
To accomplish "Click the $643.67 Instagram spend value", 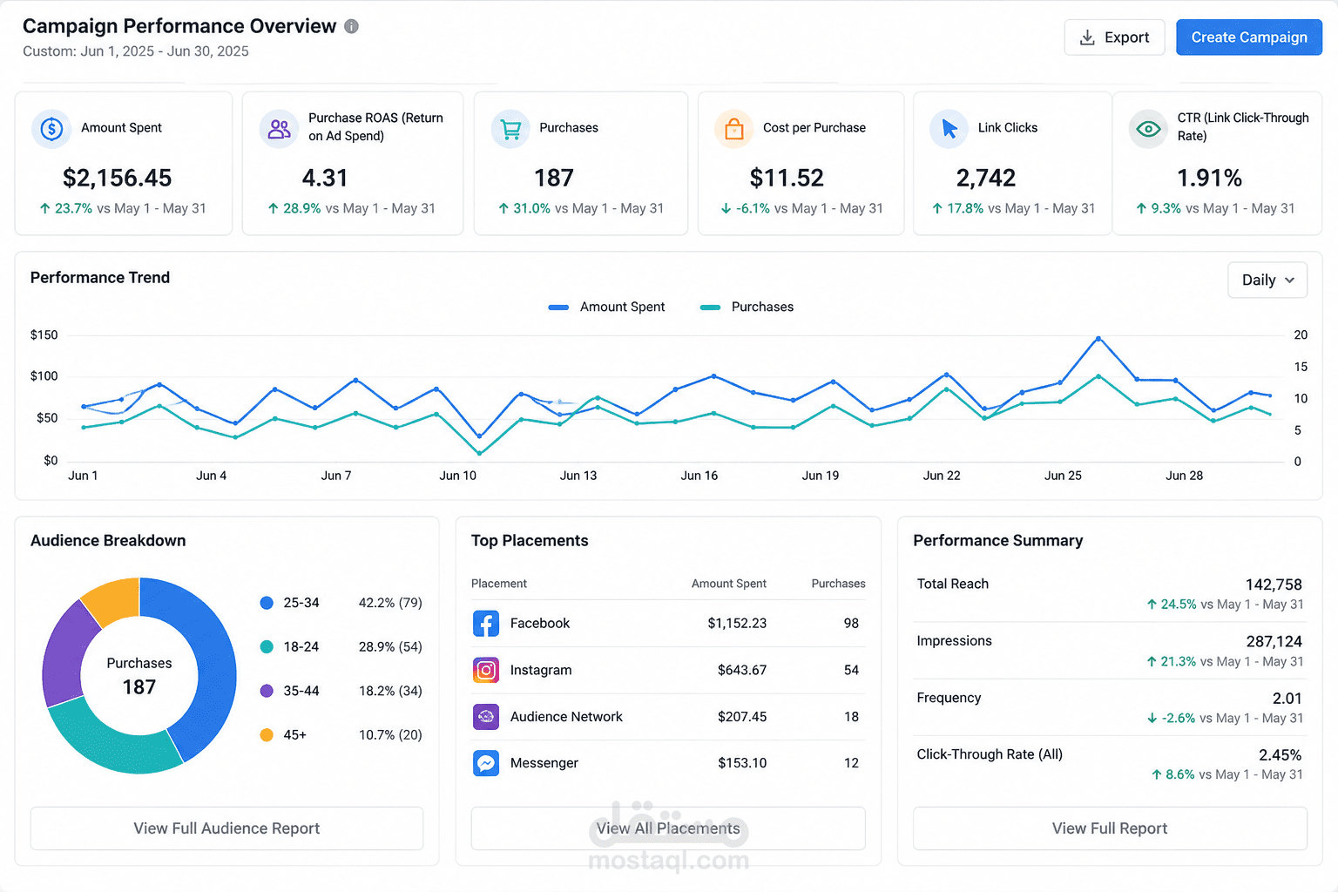I will pos(742,670).
